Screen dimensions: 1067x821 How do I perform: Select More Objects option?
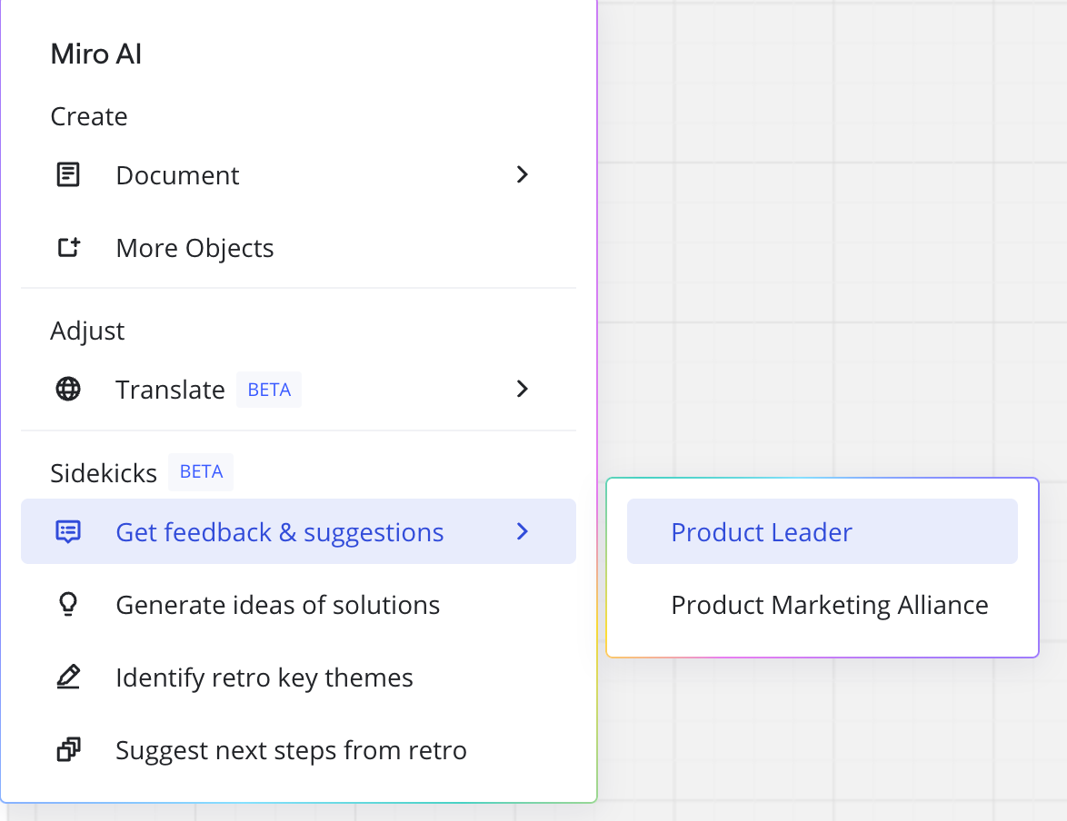[x=194, y=248]
